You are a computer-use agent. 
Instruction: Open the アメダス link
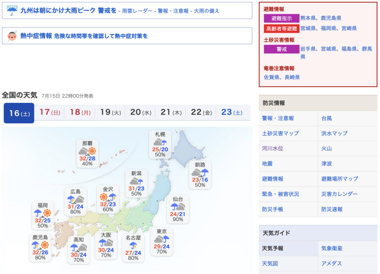332,263
